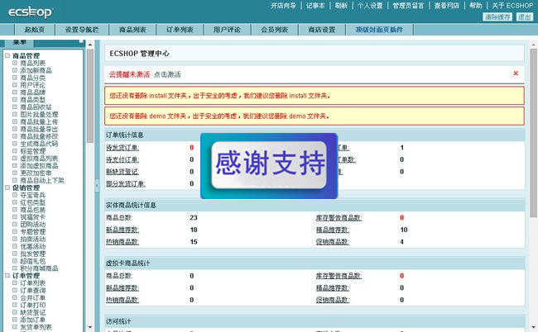Click the sidebar scrollbar down arrow
Viewport: 538px width, 332px height.
click(90, 328)
